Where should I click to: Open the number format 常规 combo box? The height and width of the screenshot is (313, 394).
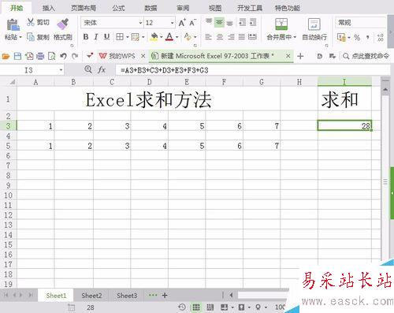pos(360,23)
